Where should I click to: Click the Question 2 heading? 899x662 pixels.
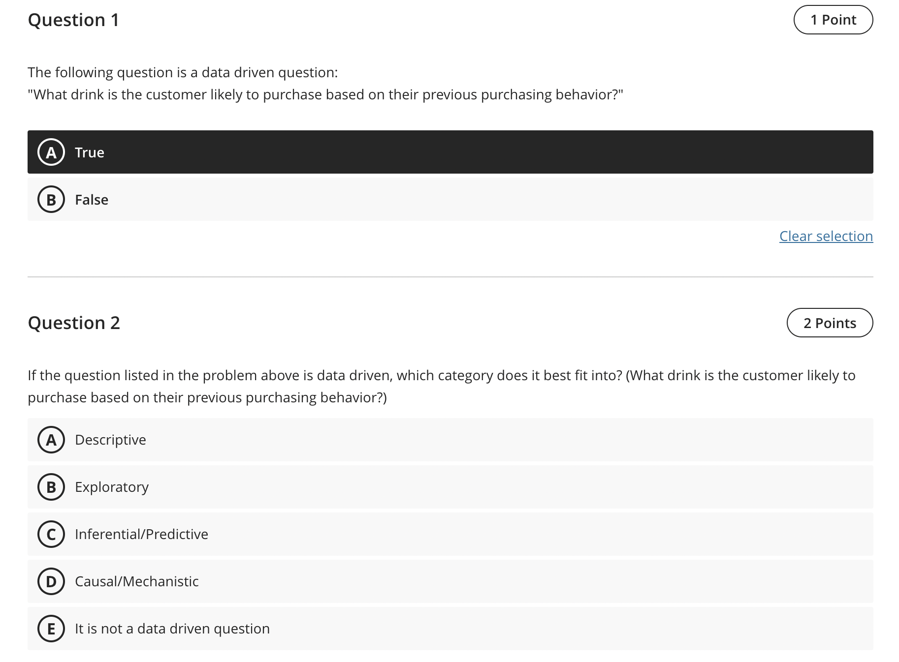(74, 323)
